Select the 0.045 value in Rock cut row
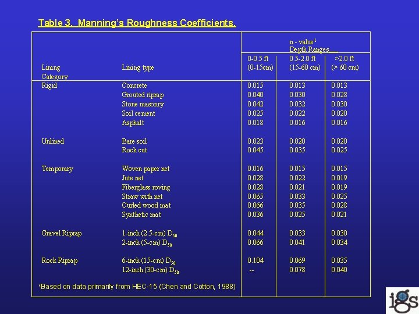 [255, 150]
